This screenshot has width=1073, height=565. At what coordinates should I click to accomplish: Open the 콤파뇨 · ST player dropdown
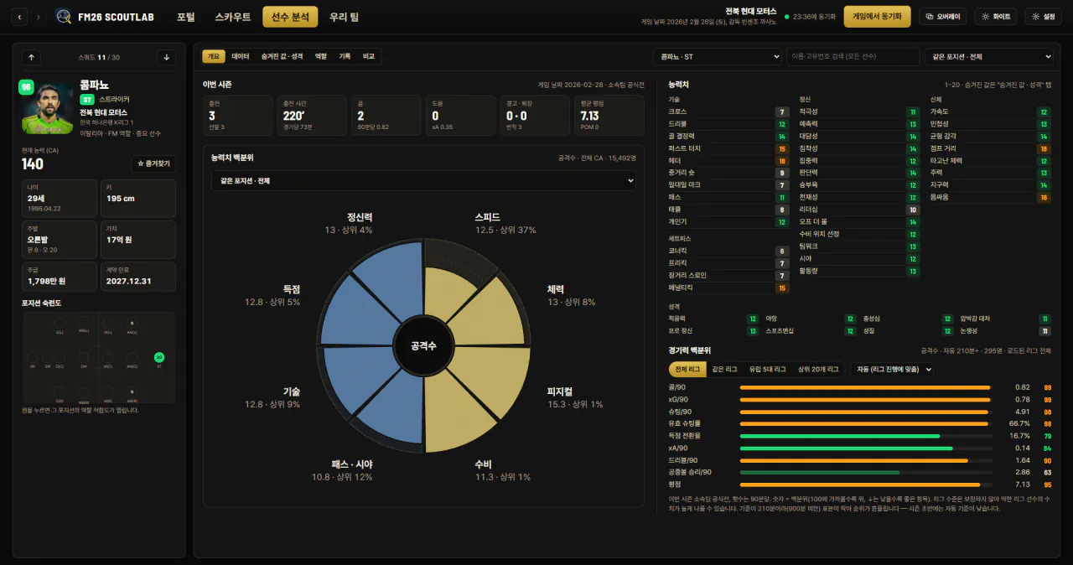click(x=718, y=56)
